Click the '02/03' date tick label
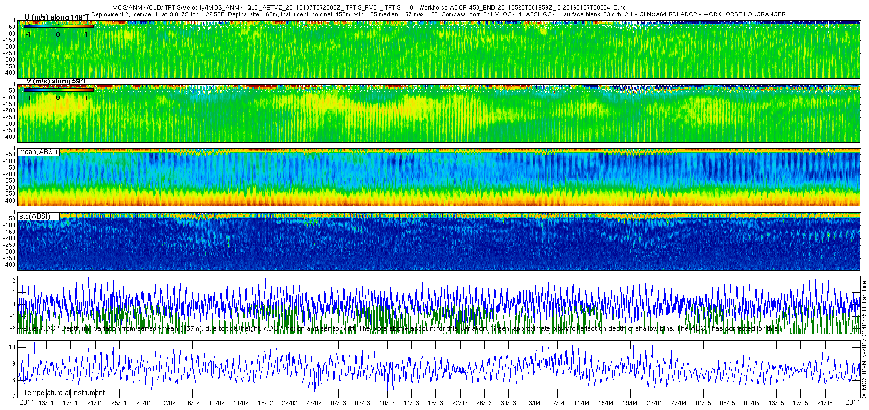Viewport: 869px width, 410px height. coord(338,403)
